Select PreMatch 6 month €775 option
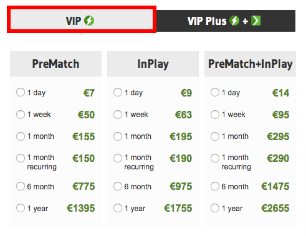This screenshot has height=236, width=306. [x=21, y=186]
